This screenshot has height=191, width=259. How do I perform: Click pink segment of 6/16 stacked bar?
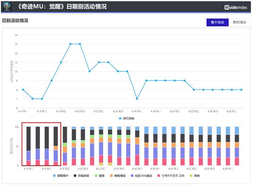pyautogui.click(x=137, y=160)
